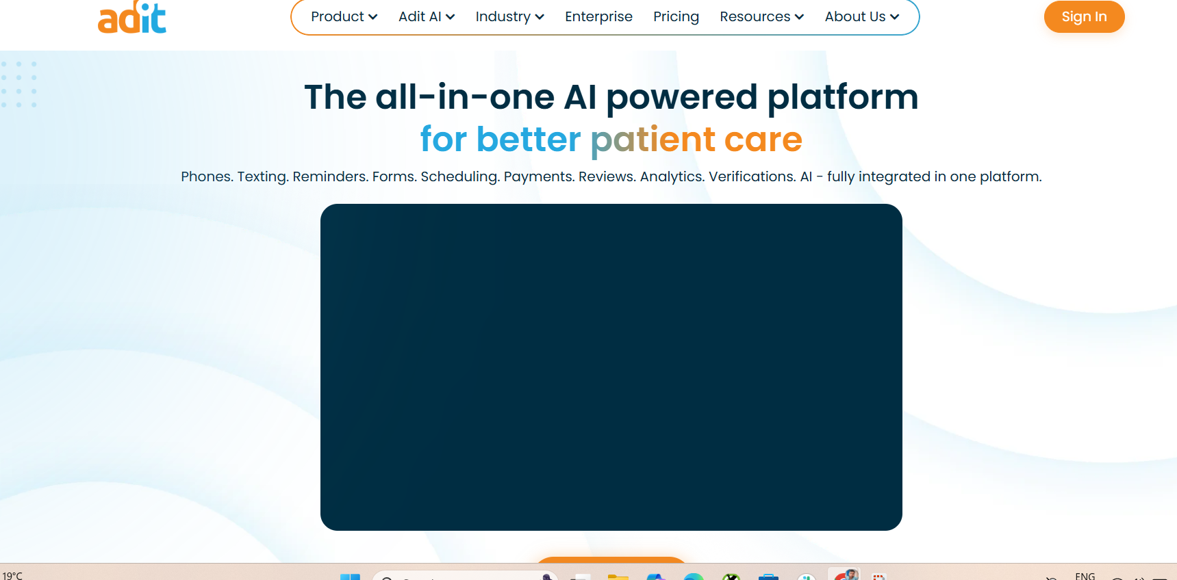Click the 'Phones. Texting. Reminders.' tagline text
This screenshot has width=1177, height=580.
pyautogui.click(x=611, y=176)
